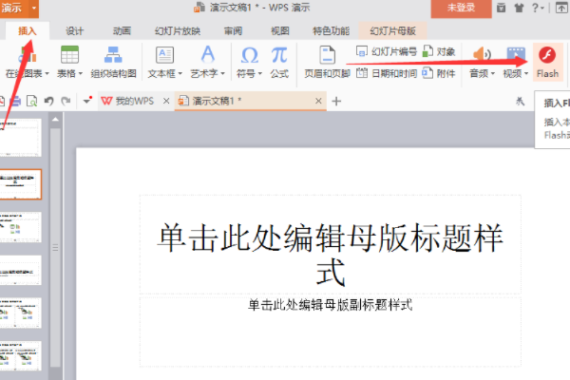Expand the 表格 dropdown arrow
This screenshot has width=570, height=380.
tap(81, 73)
